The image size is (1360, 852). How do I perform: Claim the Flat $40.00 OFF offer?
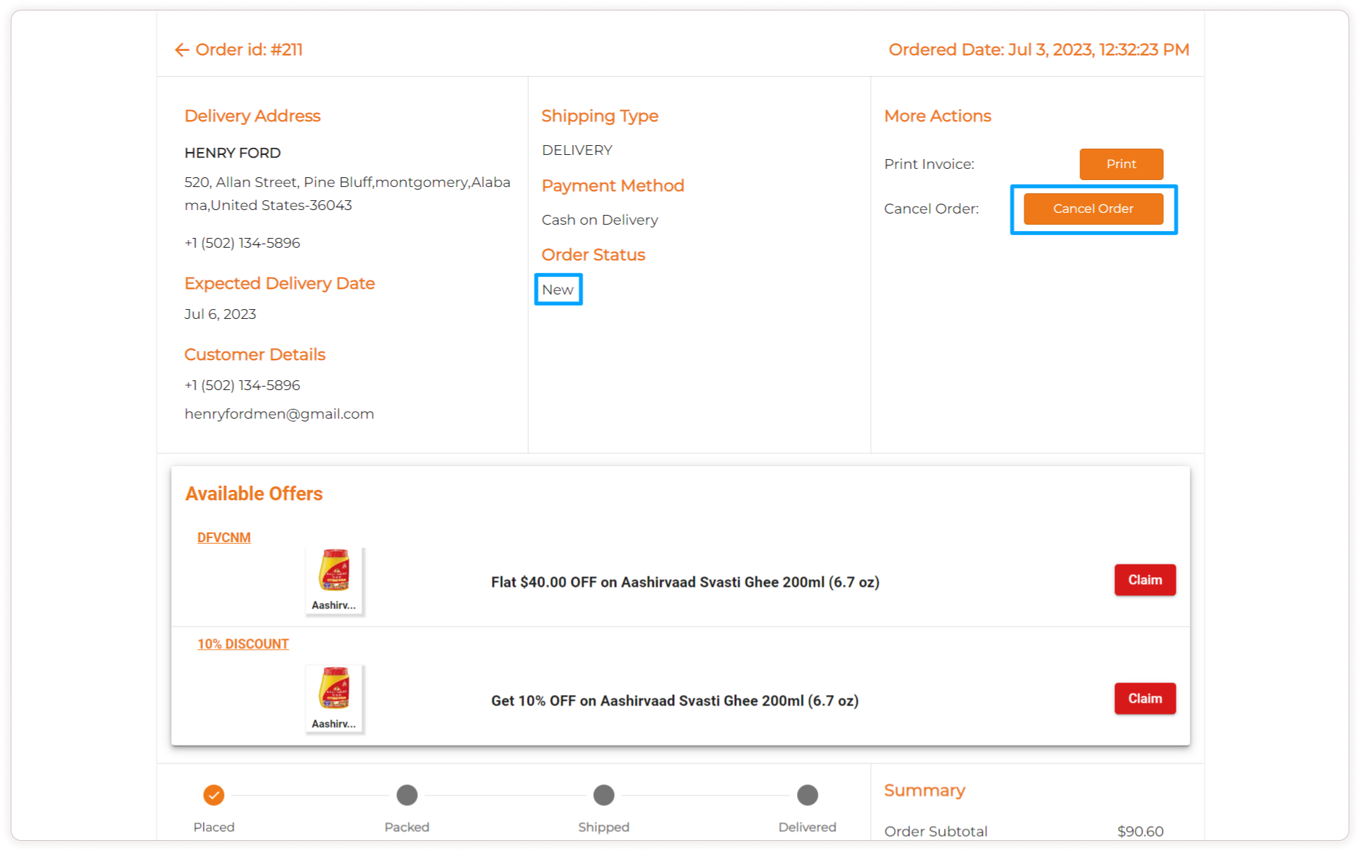coord(1144,580)
